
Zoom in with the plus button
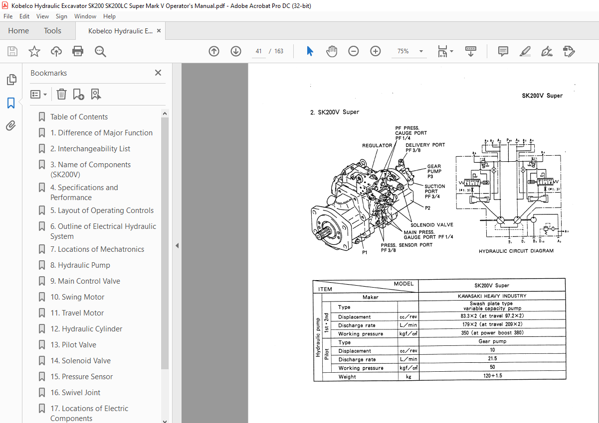point(376,51)
